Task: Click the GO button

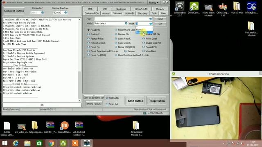Action: pyautogui.click(x=160, y=24)
